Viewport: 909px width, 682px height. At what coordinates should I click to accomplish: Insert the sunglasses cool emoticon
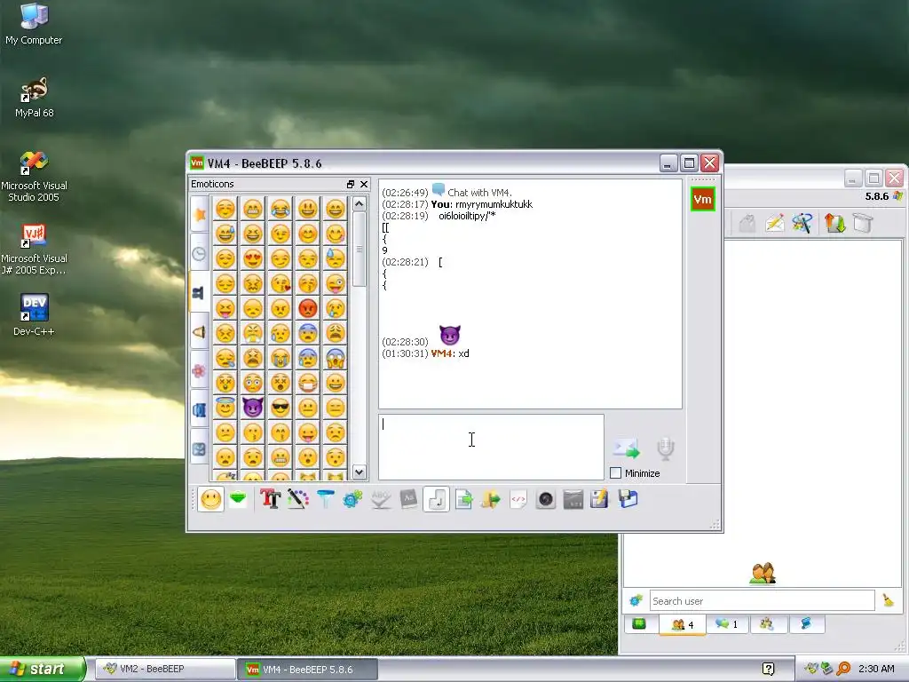[x=280, y=407]
